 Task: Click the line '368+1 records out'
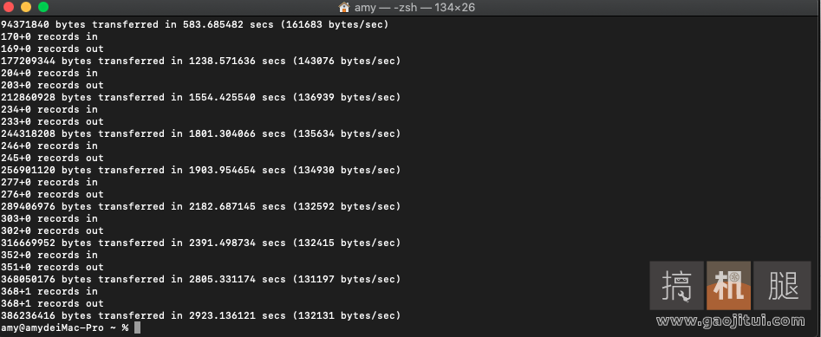pos(52,303)
